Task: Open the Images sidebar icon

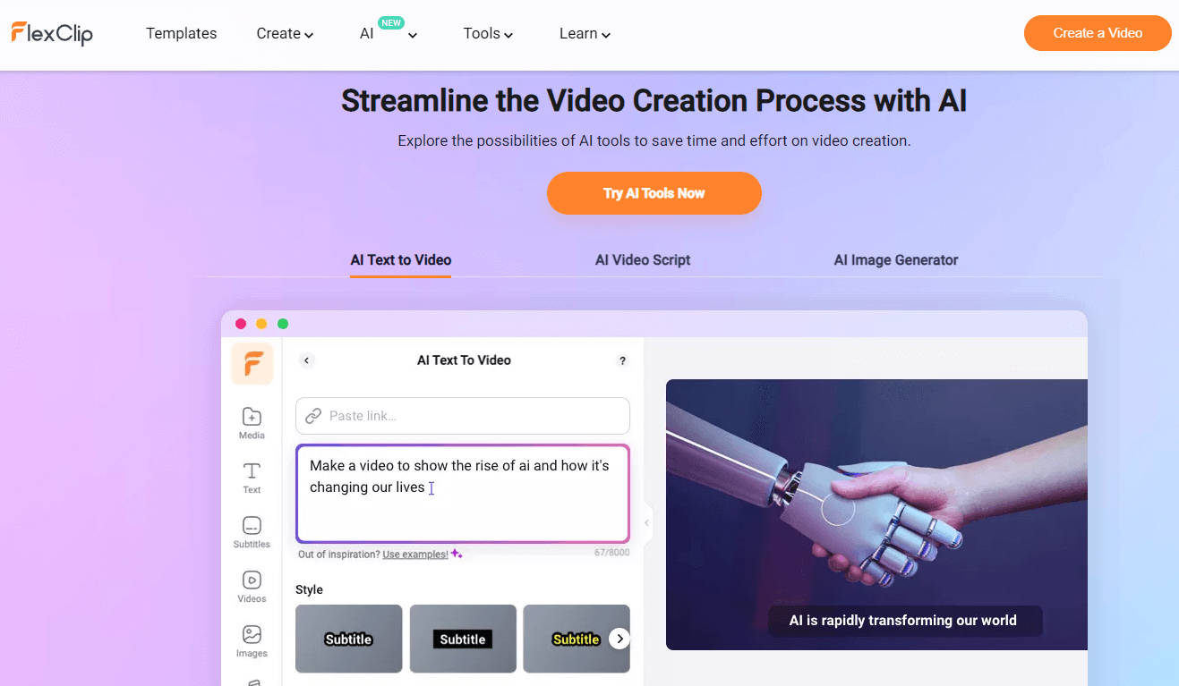Action: tap(252, 640)
